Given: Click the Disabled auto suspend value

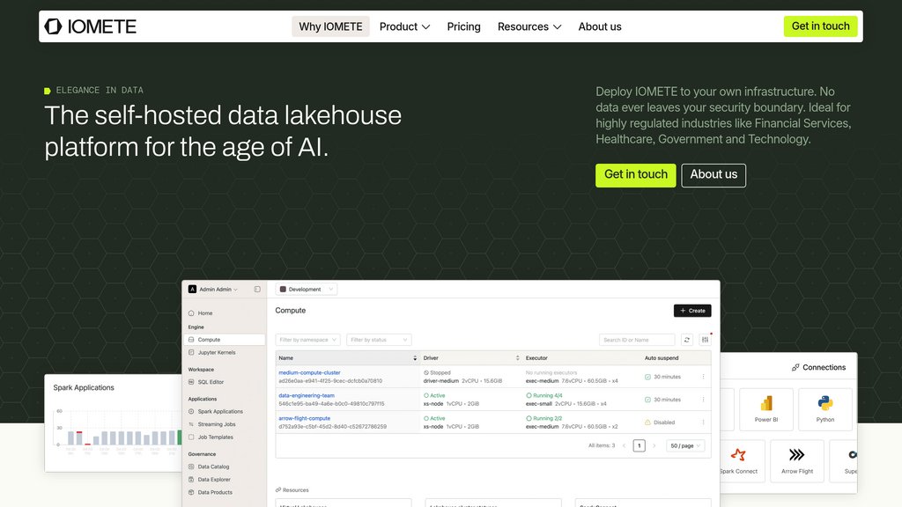Looking at the screenshot, I should click(x=660, y=422).
